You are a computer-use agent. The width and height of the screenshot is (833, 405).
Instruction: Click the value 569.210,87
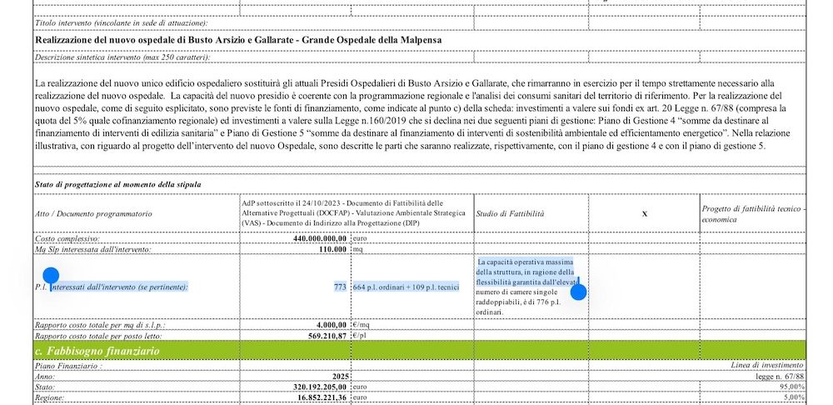tap(327, 335)
